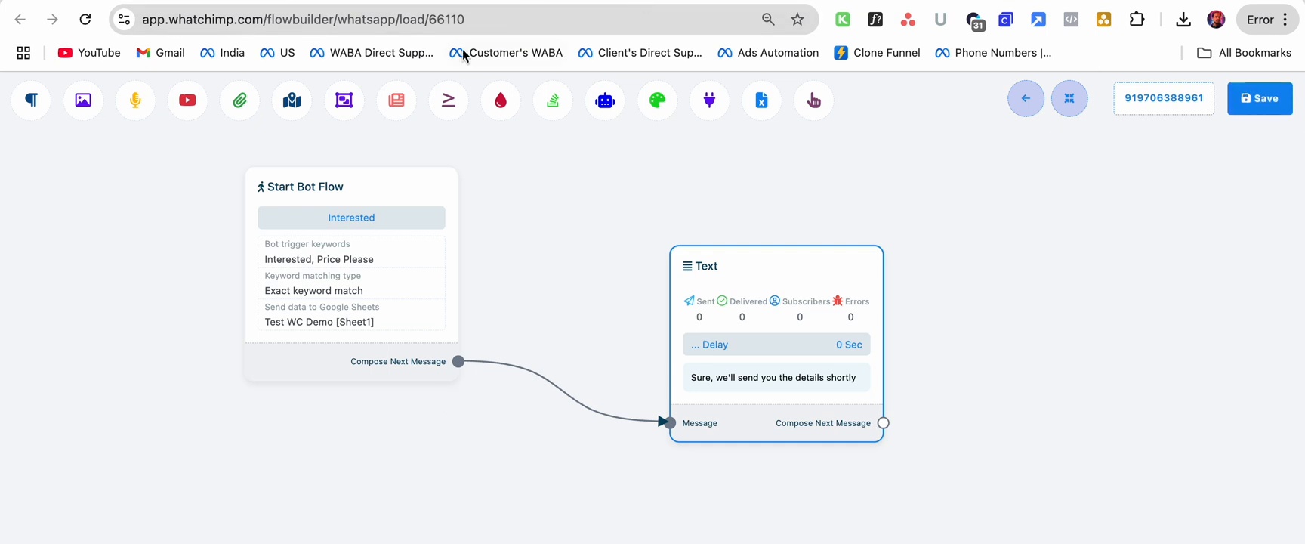
Task: Add a Text block using the paragraph icon
Action: (31, 100)
